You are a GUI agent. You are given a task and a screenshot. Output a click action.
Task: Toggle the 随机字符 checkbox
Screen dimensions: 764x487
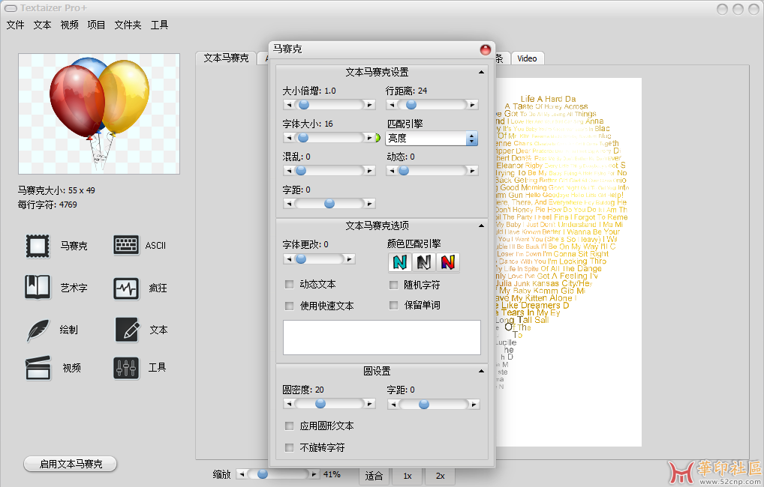(394, 285)
